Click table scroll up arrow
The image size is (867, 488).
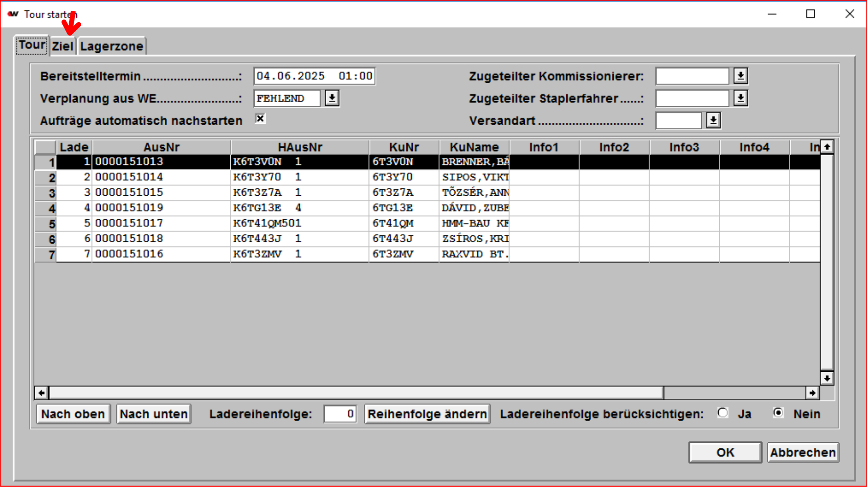point(827,147)
